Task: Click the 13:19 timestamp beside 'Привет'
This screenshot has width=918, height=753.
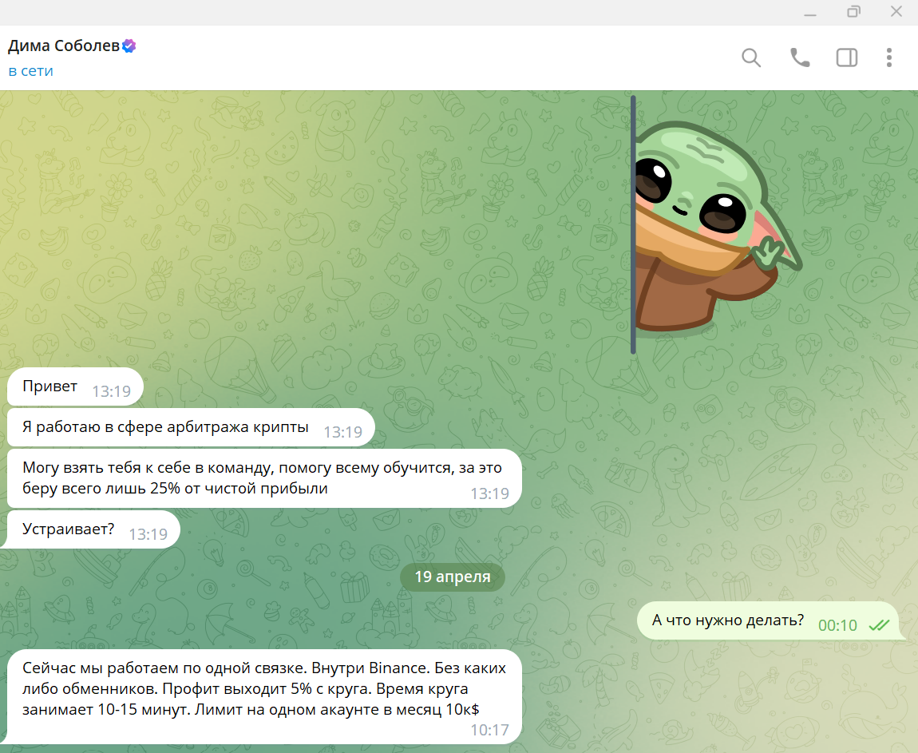Action: [111, 391]
